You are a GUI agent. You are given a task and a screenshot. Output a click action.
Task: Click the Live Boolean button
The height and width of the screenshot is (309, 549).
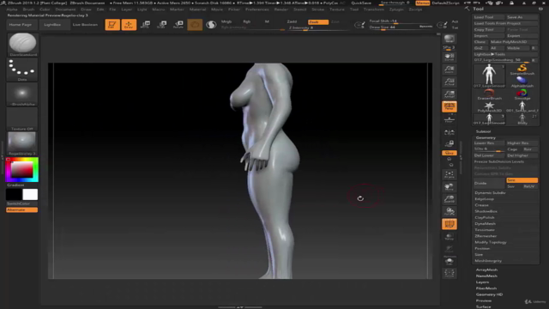[x=85, y=25]
